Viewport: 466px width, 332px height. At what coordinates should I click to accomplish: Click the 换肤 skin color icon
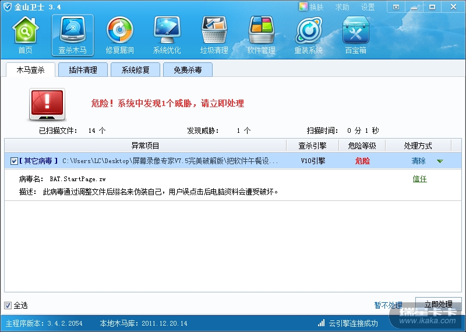[x=303, y=6]
